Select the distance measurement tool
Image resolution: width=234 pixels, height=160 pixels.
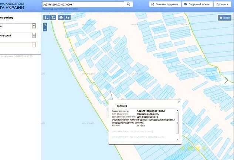(x=47, y=18)
